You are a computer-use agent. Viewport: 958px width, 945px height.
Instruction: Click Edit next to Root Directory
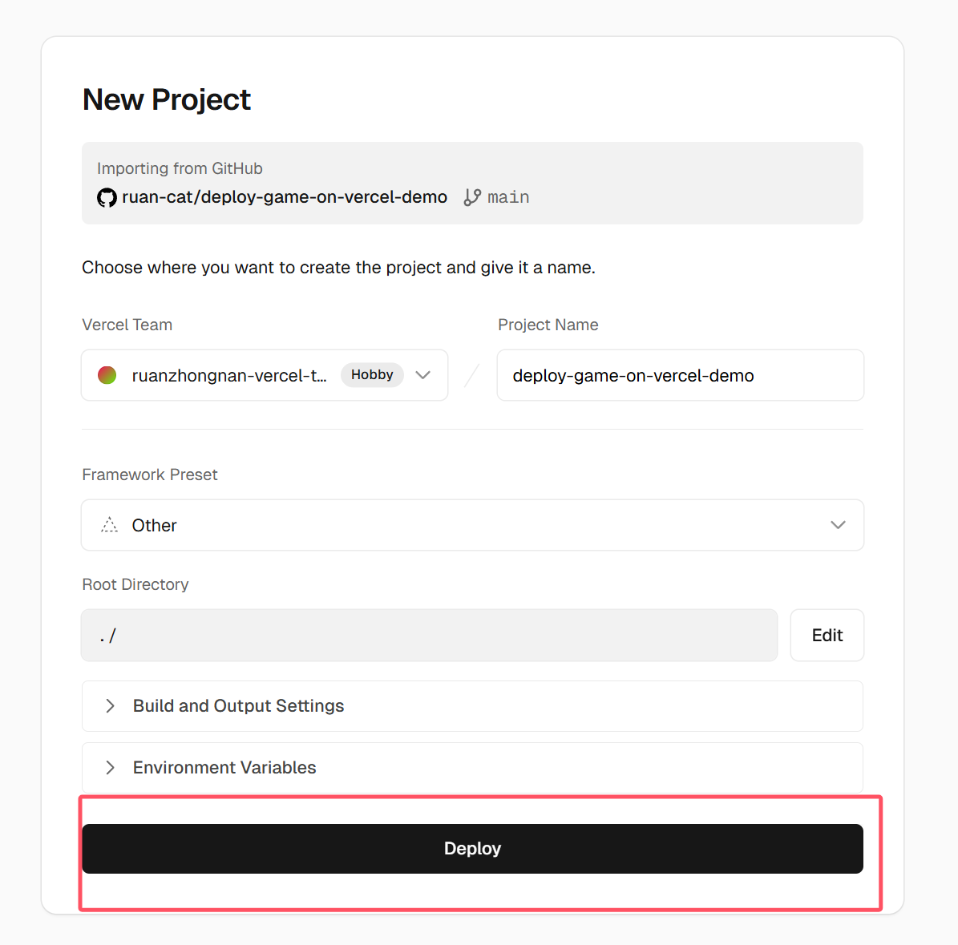[827, 636]
